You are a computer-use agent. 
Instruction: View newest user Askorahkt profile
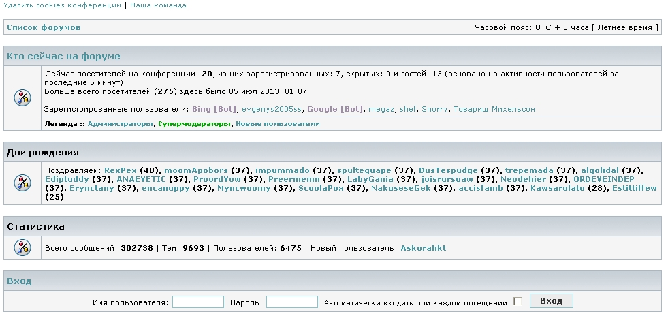point(423,248)
